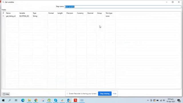
Task: Click the Step name input field
Action: [123, 7]
